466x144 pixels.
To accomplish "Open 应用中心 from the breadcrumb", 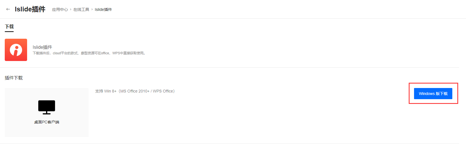I will pyautogui.click(x=60, y=9).
